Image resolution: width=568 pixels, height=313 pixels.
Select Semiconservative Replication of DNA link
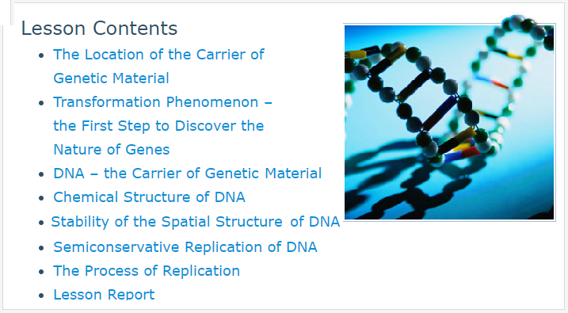click(185, 247)
